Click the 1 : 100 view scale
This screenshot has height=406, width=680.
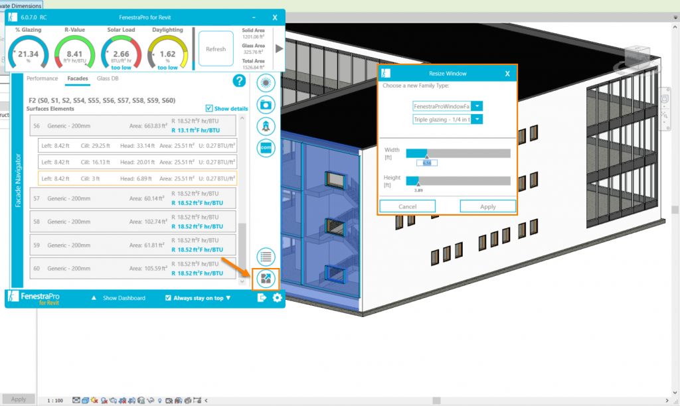pos(54,401)
